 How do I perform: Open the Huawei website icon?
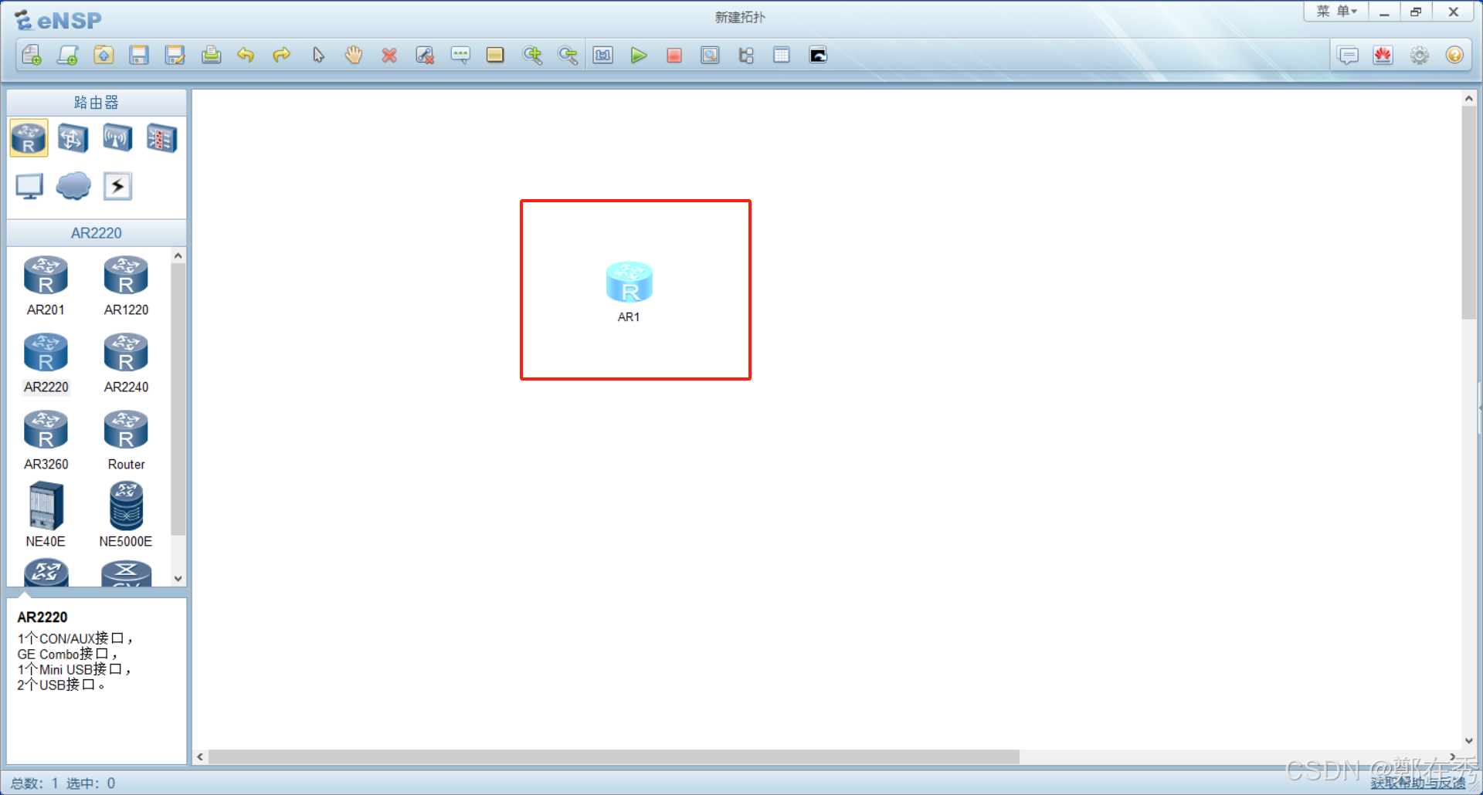tap(1383, 56)
